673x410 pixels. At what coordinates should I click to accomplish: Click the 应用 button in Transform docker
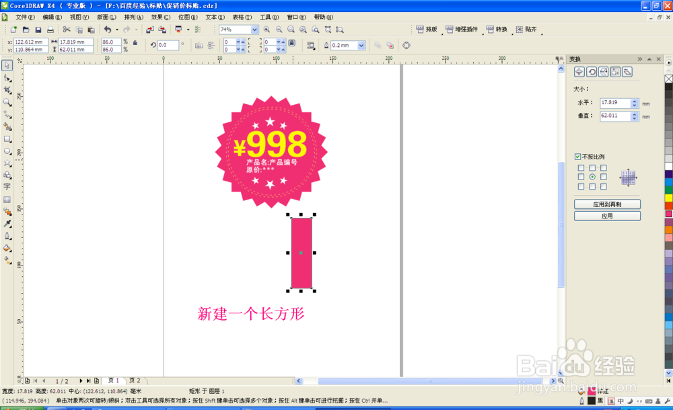pyautogui.click(x=607, y=215)
